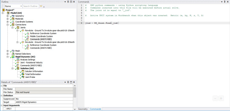Click the Search Outline input field
The image size is (230, 111).
coord(31,6)
